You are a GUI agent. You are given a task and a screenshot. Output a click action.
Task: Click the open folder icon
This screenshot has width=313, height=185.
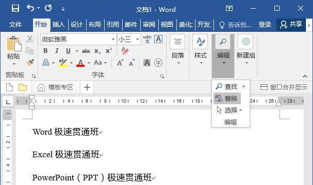tap(23, 87)
